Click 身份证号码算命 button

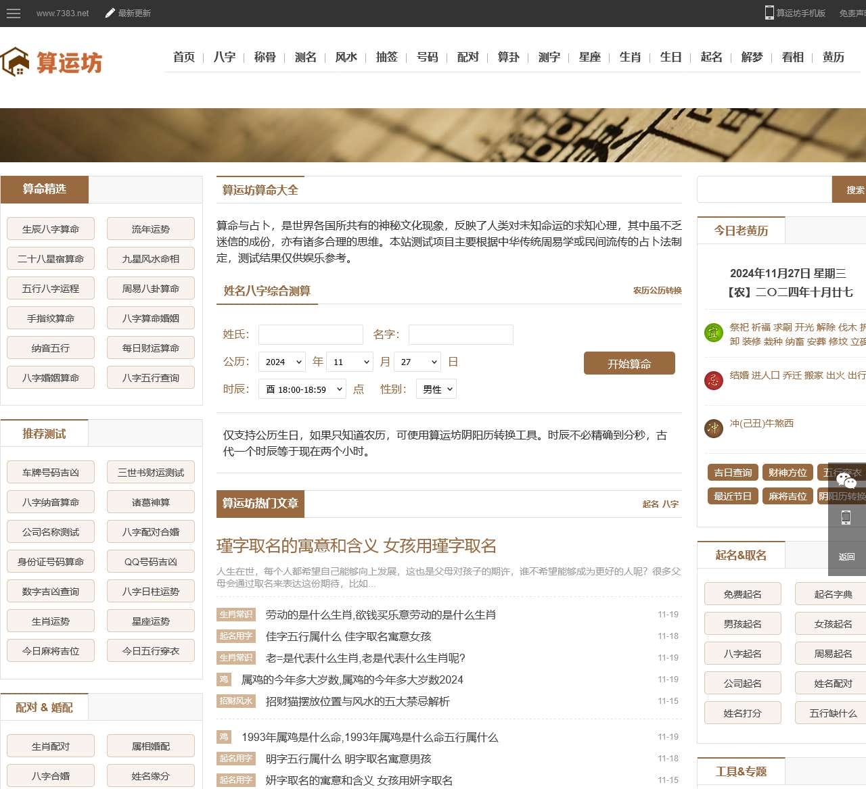click(x=51, y=561)
